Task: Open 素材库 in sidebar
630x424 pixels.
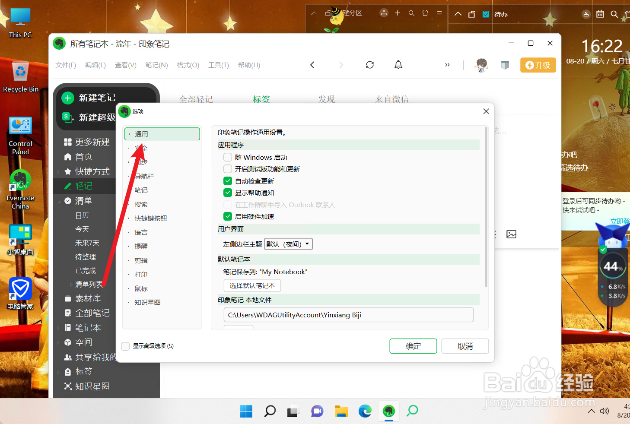Action: click(83, 298)
